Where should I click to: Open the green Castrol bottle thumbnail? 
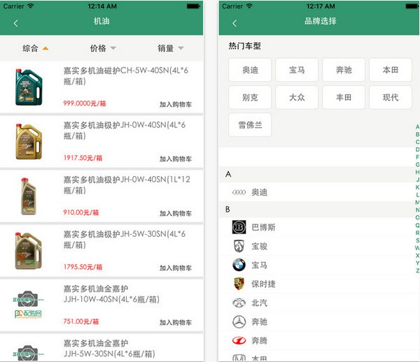pyautogui.click(x=29, y=87)
